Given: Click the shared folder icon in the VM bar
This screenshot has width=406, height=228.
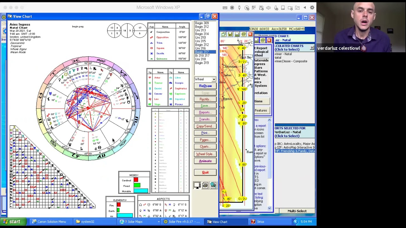Looking at the screenshot, I should point(298,8).
